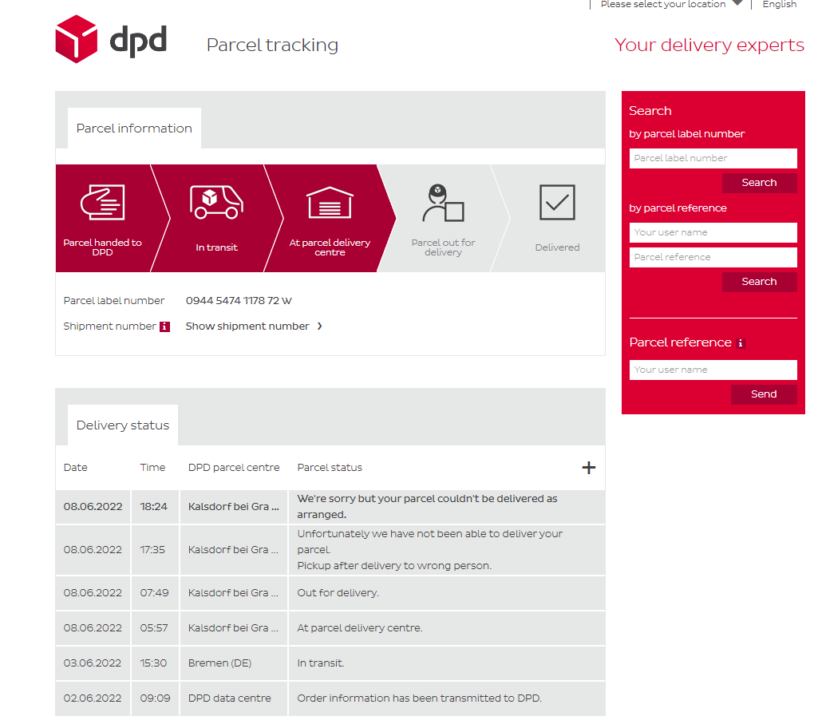The height and width of the screenshot is (724, 814).
Task: Click the DPD red cube logo
Action: coord(76,39)
